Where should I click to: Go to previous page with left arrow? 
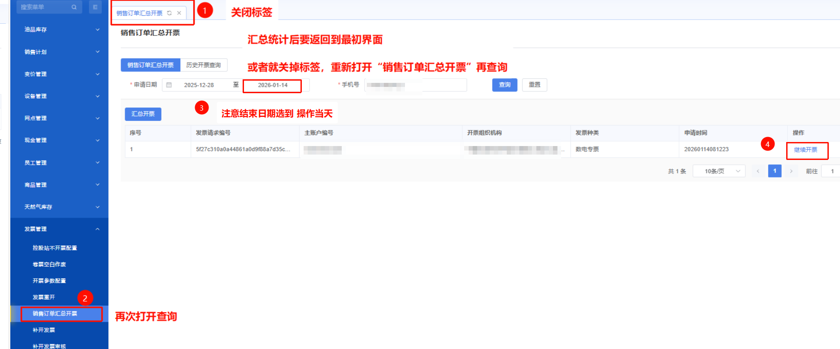coord(758,171)
